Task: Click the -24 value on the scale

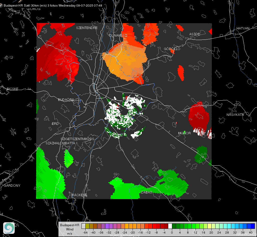Action: click(125, 233)
